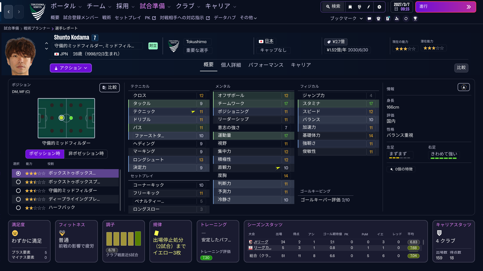Switch to パフォーマンス tab
This screenshot has width=483, height=271.
[x=266, y=65]
